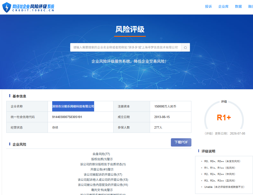Image resolution: width=253 pixels, height=195 pixels.
Task: Click 该公司被起诉的开庭公告(17) entry
Action: coord(103,174)
